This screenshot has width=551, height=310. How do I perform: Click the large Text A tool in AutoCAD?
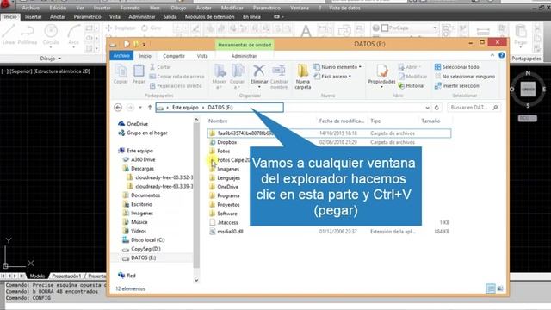[x=306, y=31]
